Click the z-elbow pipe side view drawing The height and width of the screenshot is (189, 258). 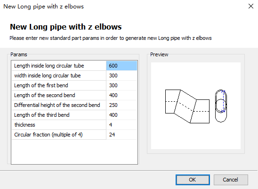(x=187, y=106)
